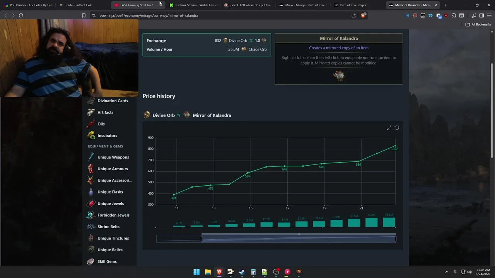The height and width of the screenshot is (278, 495).
Task: Click Mirror of Kalandra icon in chart heading
Action: pyautogui.click(x=187, y=115)
